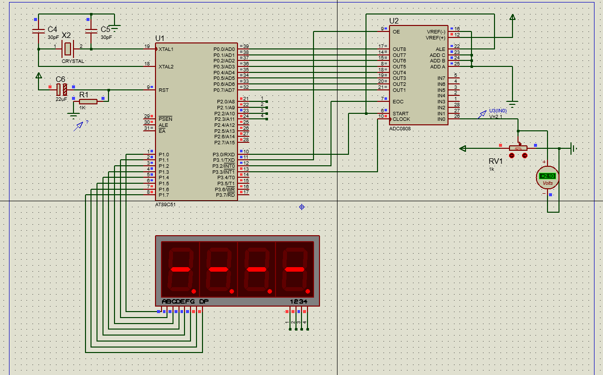Click the OE pin label on U2
This screenshot has width=603, height=375.
[396, 31]
